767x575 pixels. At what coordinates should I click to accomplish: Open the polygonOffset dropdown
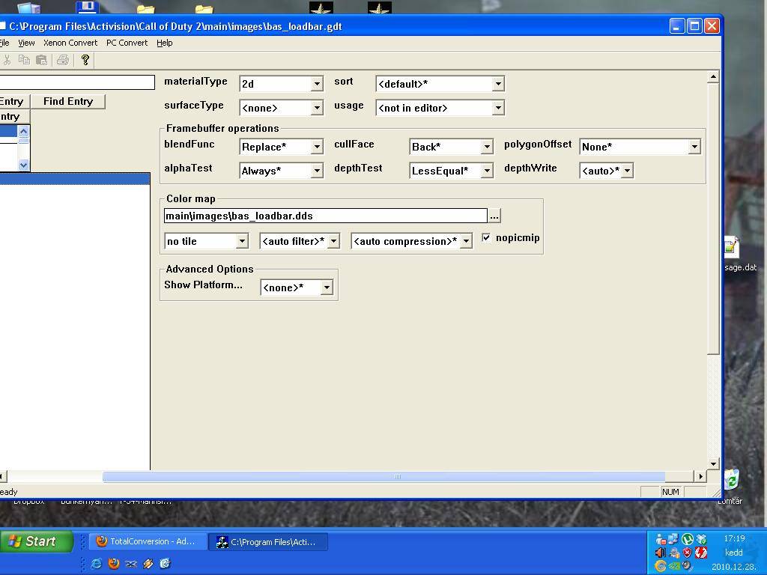pyautogui.click(x=694, y=147)
